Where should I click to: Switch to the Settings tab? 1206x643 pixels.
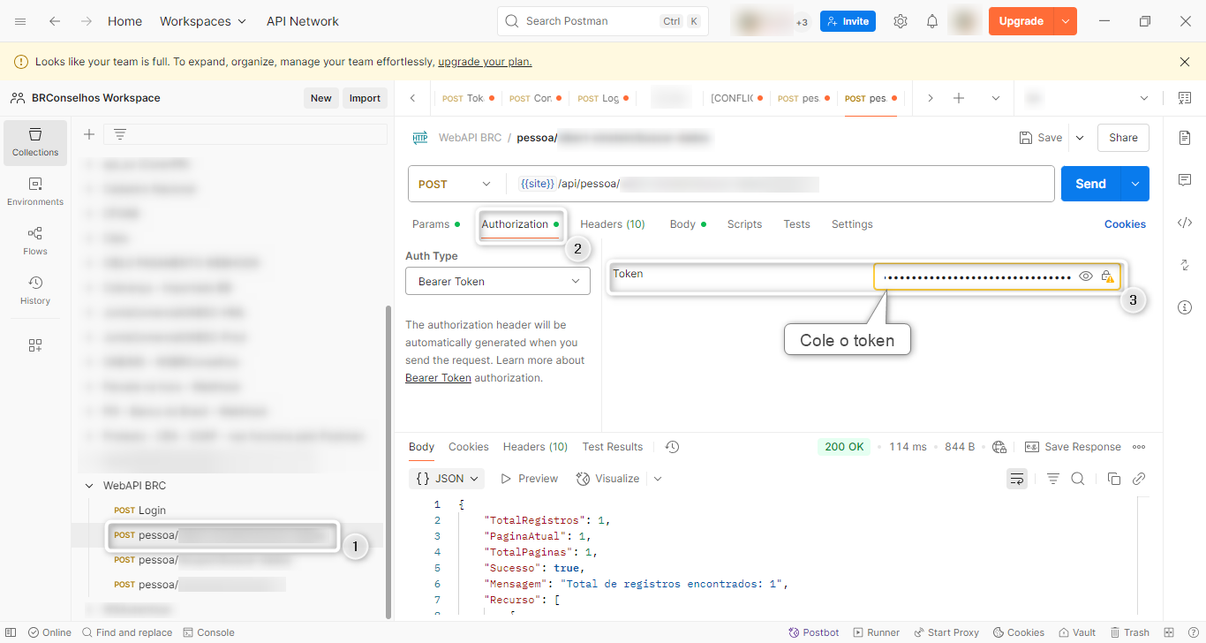pos(852,224)
